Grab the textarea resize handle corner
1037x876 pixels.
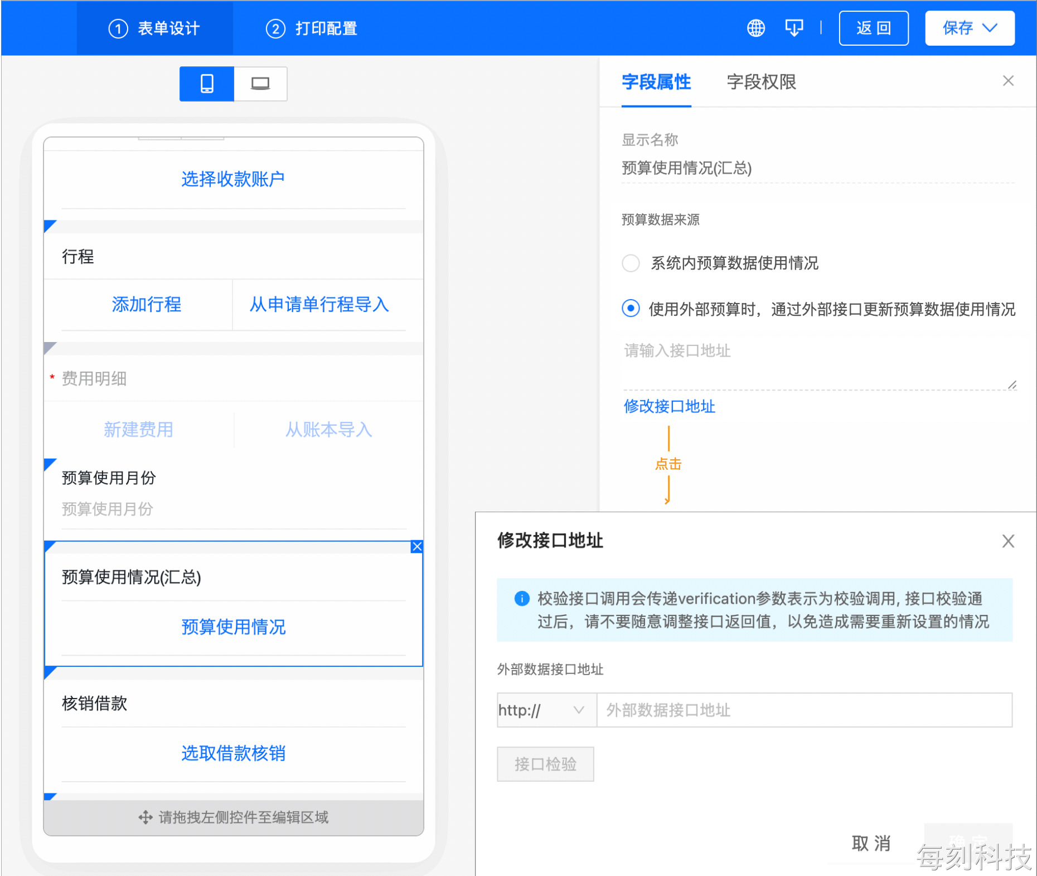[x=1012, y=385]
